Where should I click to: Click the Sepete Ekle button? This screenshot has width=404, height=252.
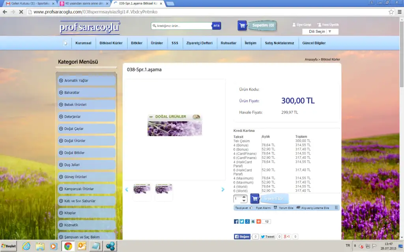[x=273, y=199]
